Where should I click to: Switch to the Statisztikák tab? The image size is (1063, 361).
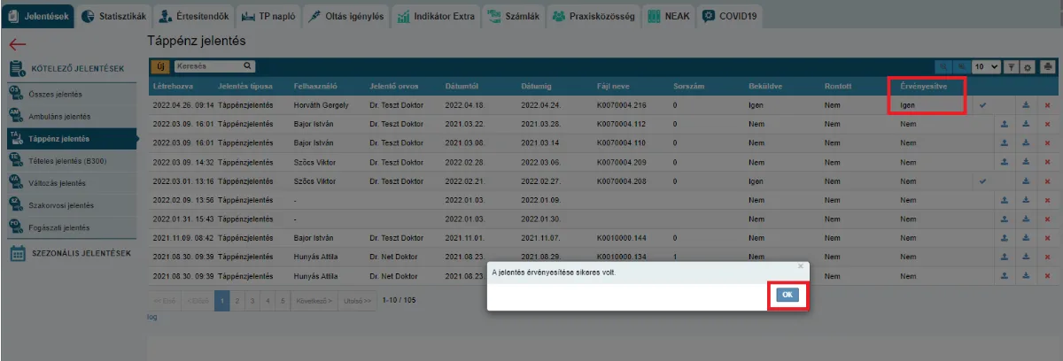(115, 16)
